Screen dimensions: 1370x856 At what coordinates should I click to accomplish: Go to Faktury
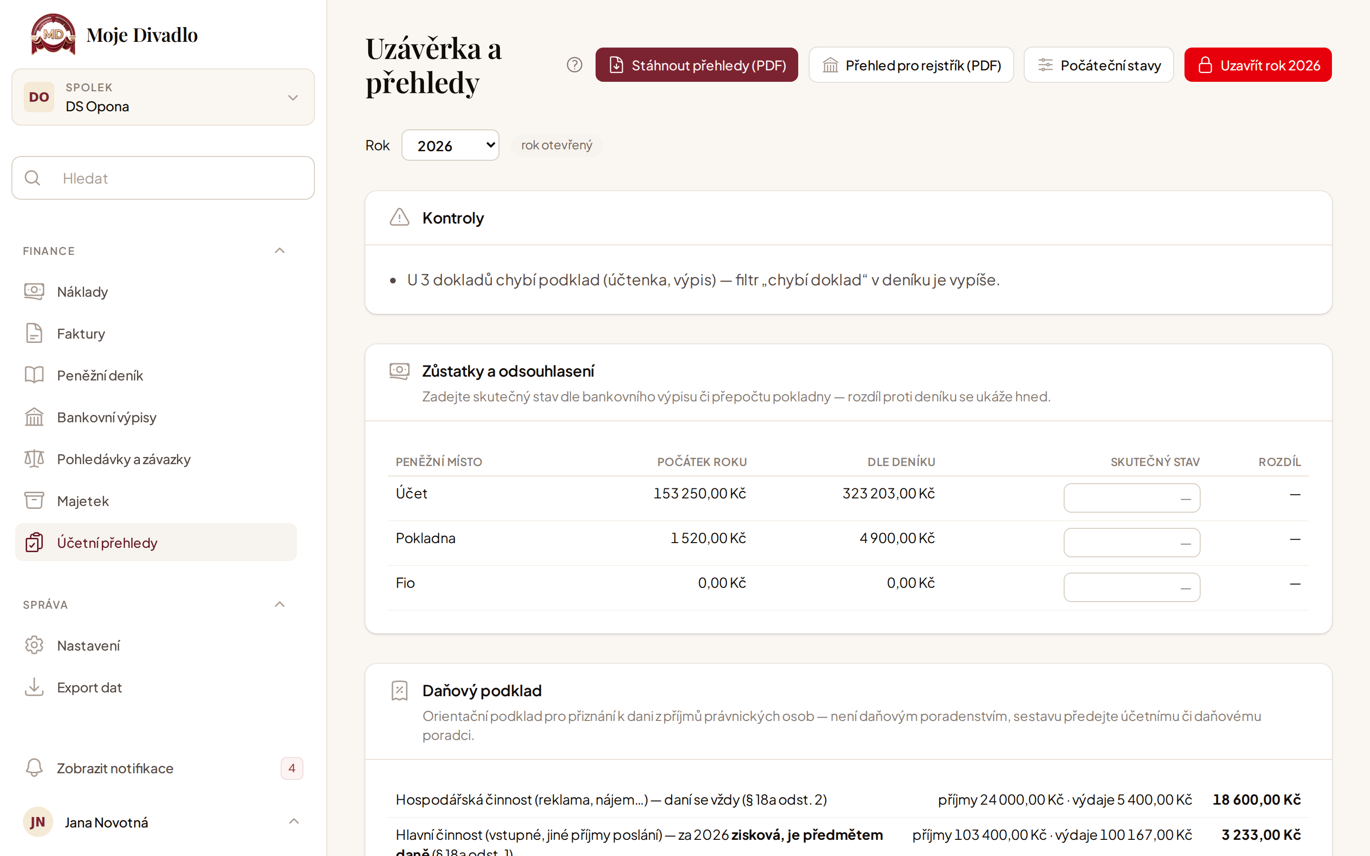pos(156,333)
